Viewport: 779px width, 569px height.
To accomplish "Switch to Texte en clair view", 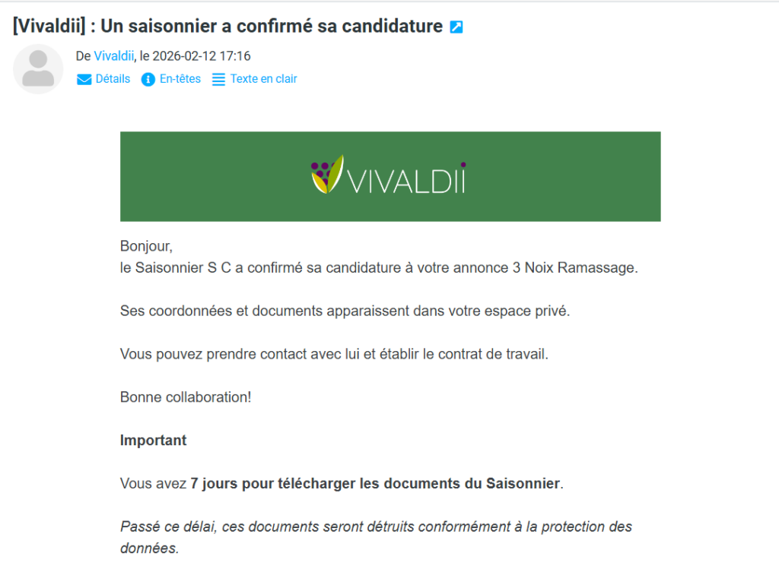I will pyautogui.click(x=263, y=79).
